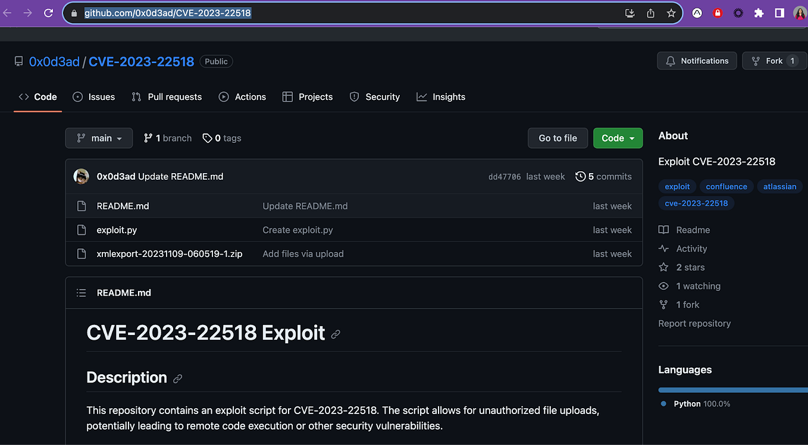Open the README.md file
Viewport: 808px width, 445px height.
(x=123, y=206)
